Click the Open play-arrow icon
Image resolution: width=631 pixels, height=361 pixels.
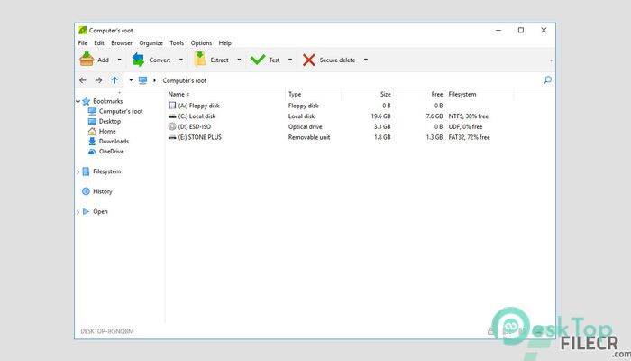pos(86,211)
